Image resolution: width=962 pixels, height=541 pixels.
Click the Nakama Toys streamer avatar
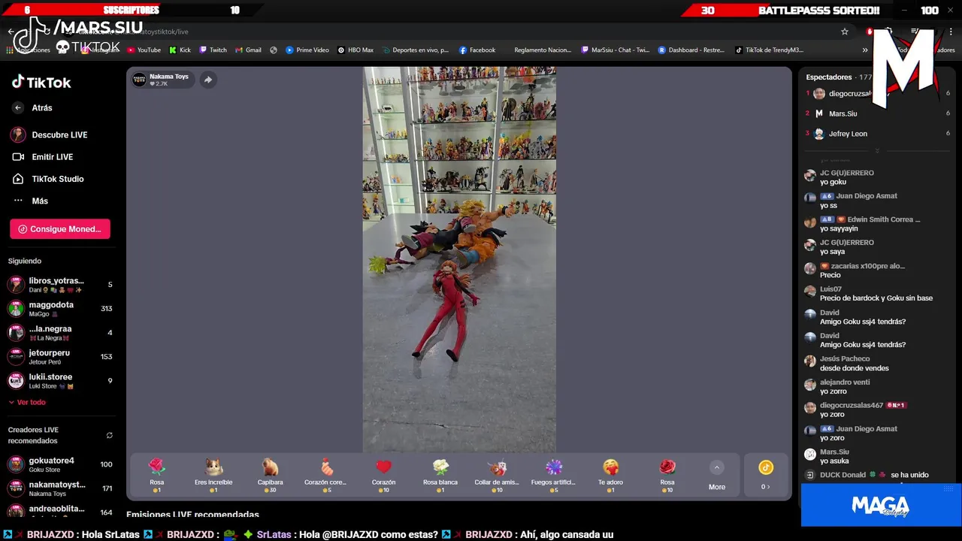139,80
